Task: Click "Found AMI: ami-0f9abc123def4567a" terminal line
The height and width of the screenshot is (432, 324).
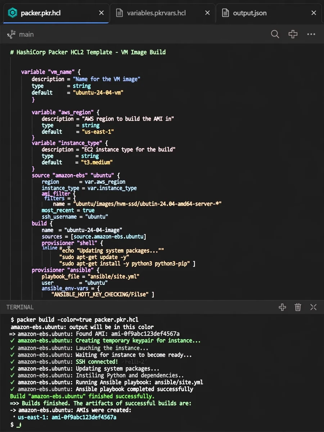Action: (94, 334)
